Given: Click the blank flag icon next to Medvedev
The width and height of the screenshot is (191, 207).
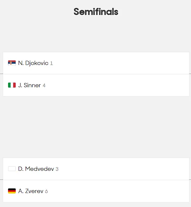Looking at the screenshot, I should (x=12, y=169).
